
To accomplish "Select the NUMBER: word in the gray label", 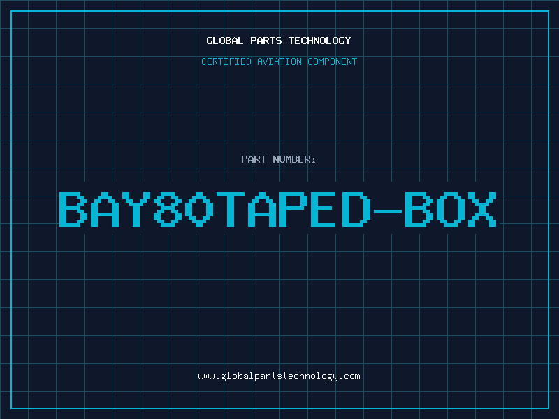I will click(294, 159).
